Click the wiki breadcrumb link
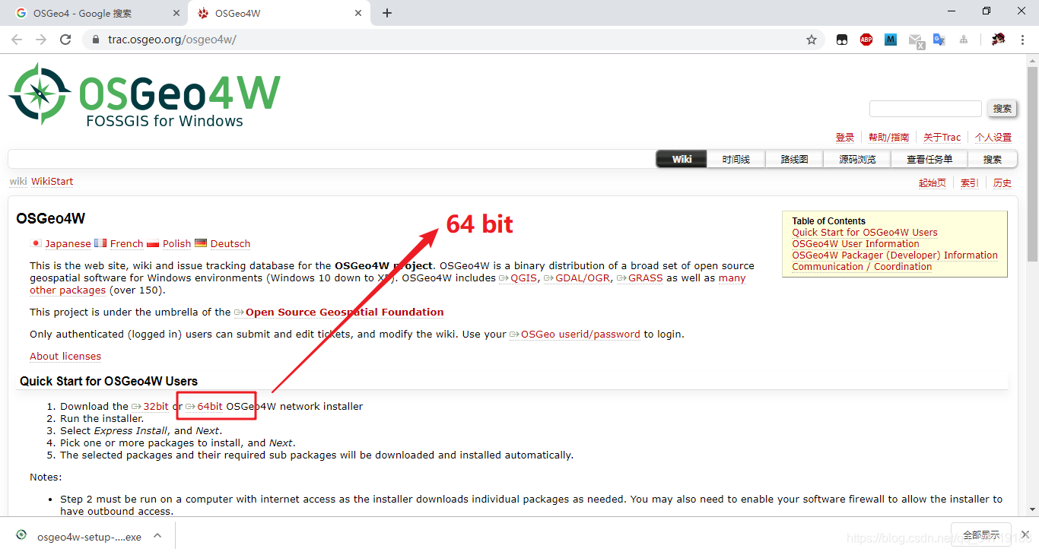 click(x=18, y=182)
